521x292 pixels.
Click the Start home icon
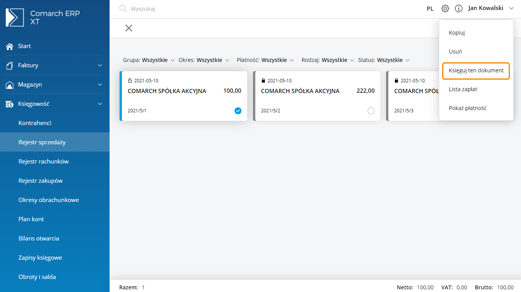(10, 46)
